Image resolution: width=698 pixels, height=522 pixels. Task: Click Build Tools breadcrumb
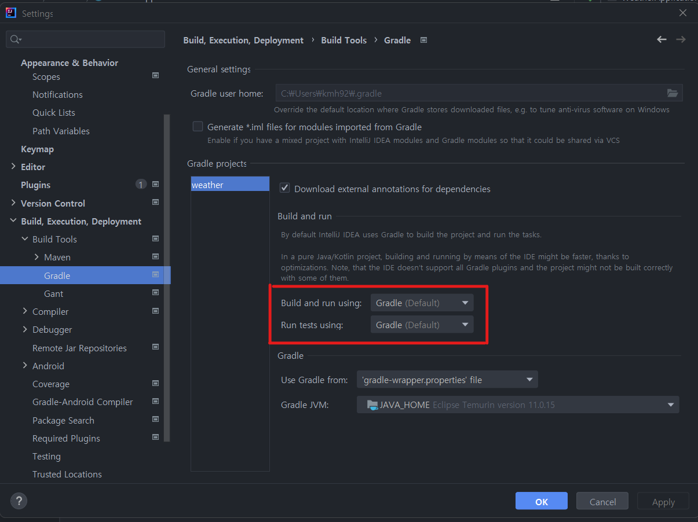tap(344, 40)
